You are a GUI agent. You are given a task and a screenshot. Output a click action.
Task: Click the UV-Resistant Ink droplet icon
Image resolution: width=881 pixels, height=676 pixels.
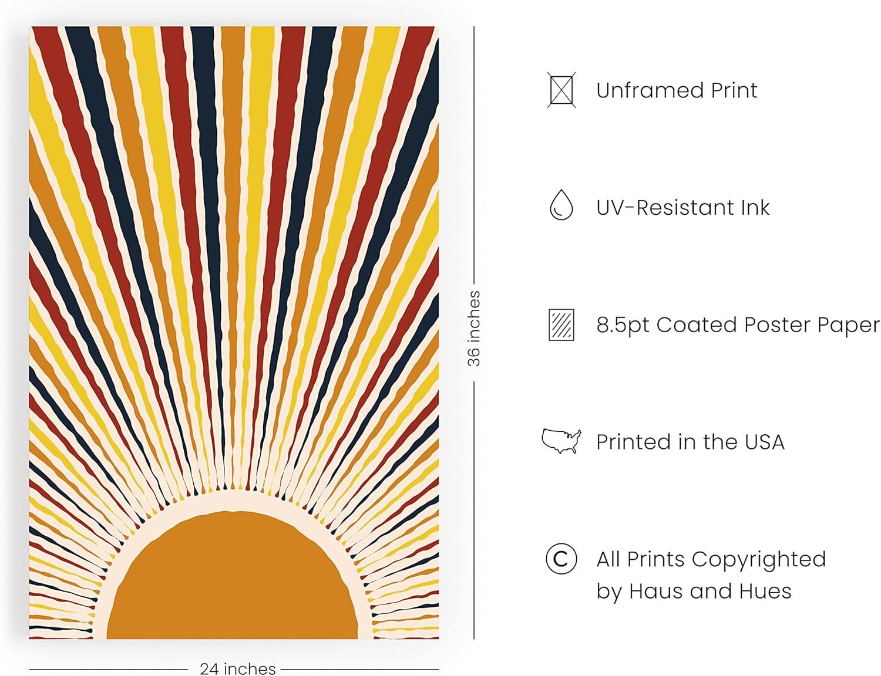(x=561, y=205)
